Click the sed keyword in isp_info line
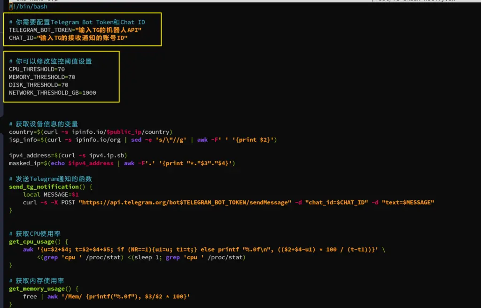The image size is (481, 308). [x=136, y=140]
